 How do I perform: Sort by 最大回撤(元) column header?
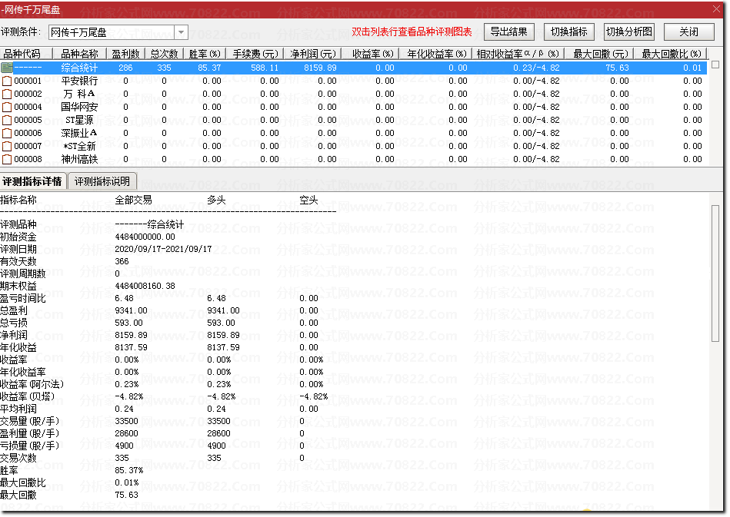[x=601, y=54]
